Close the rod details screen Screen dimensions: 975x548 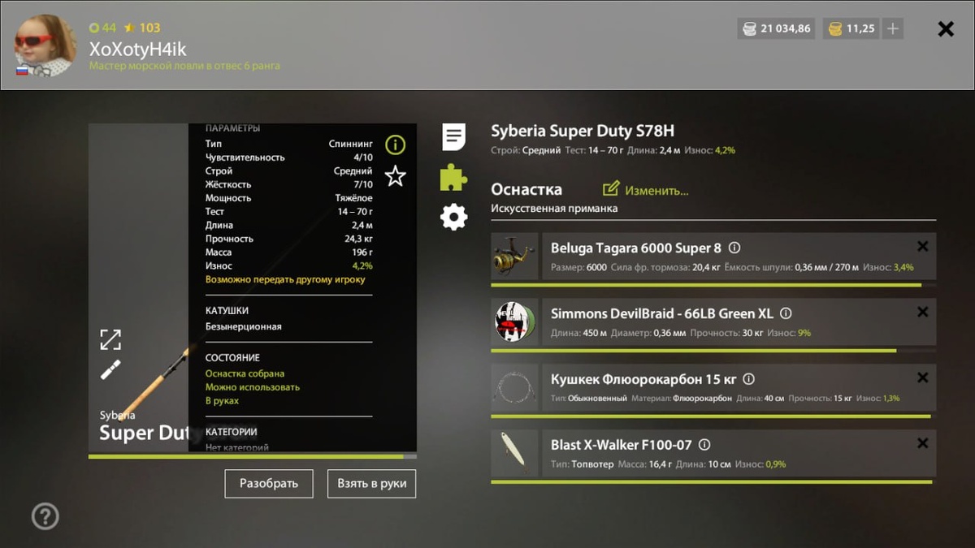point(946,29)
